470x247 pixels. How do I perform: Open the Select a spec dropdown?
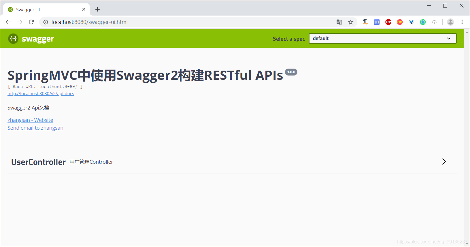(x=382, y=38)
